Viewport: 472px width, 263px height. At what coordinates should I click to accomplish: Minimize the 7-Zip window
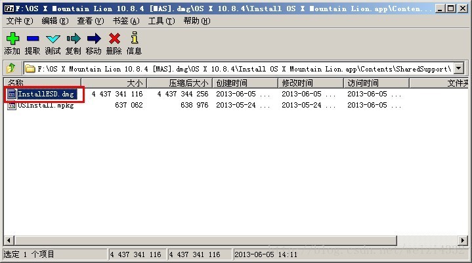click(440, 9)
